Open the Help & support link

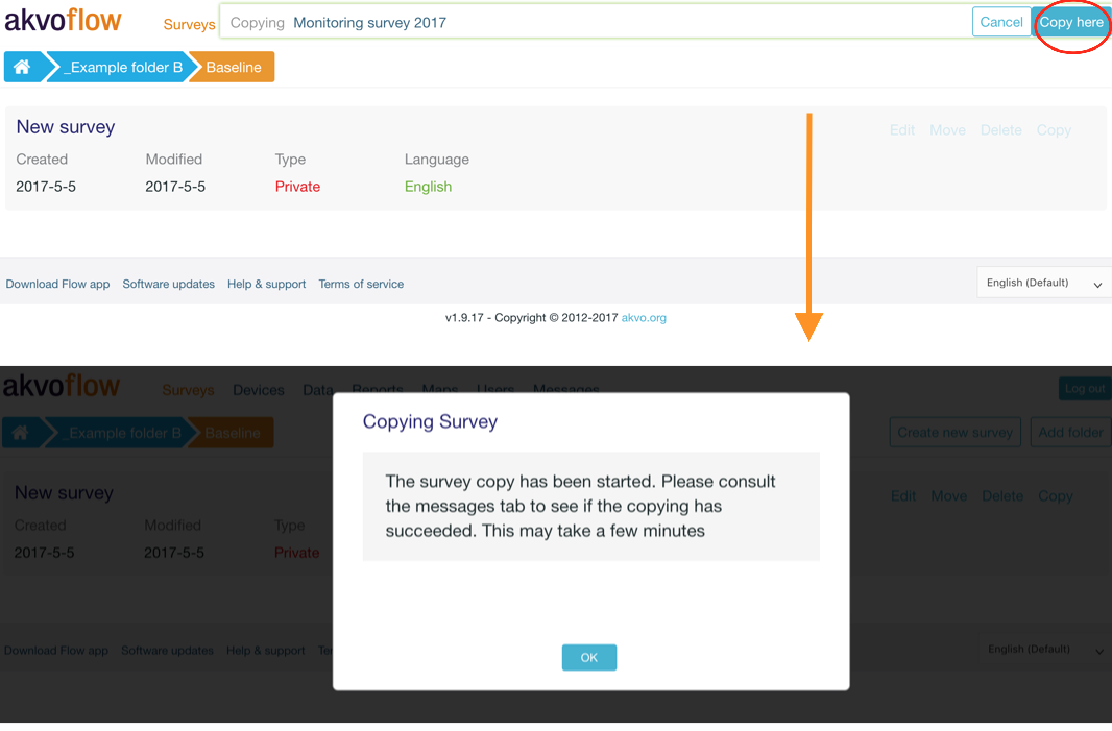coord(266,284)
